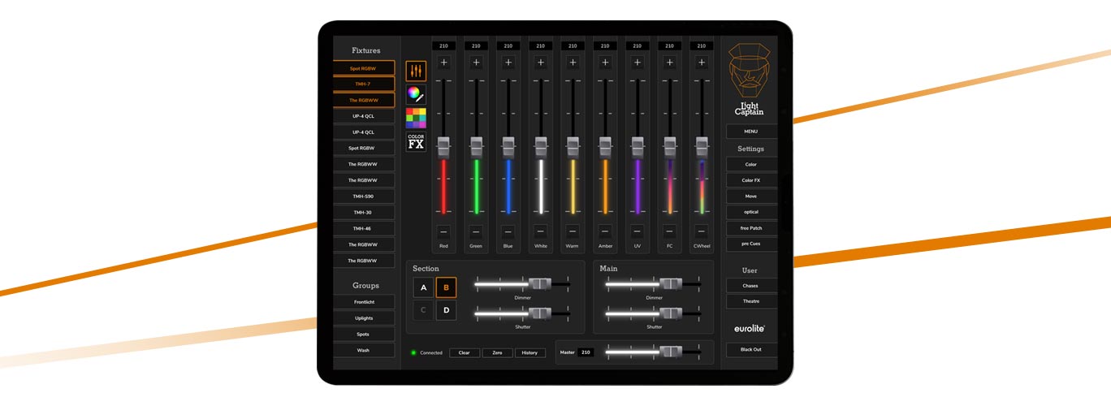Select the color palette grid icon
The height and width of the screenshot is (406, 1111).
[416, 119]
